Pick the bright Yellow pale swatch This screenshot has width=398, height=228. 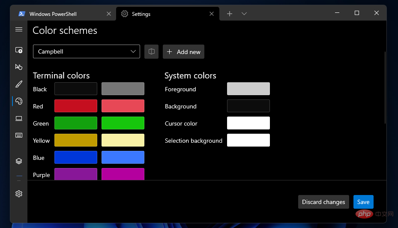tap(123, 140)
